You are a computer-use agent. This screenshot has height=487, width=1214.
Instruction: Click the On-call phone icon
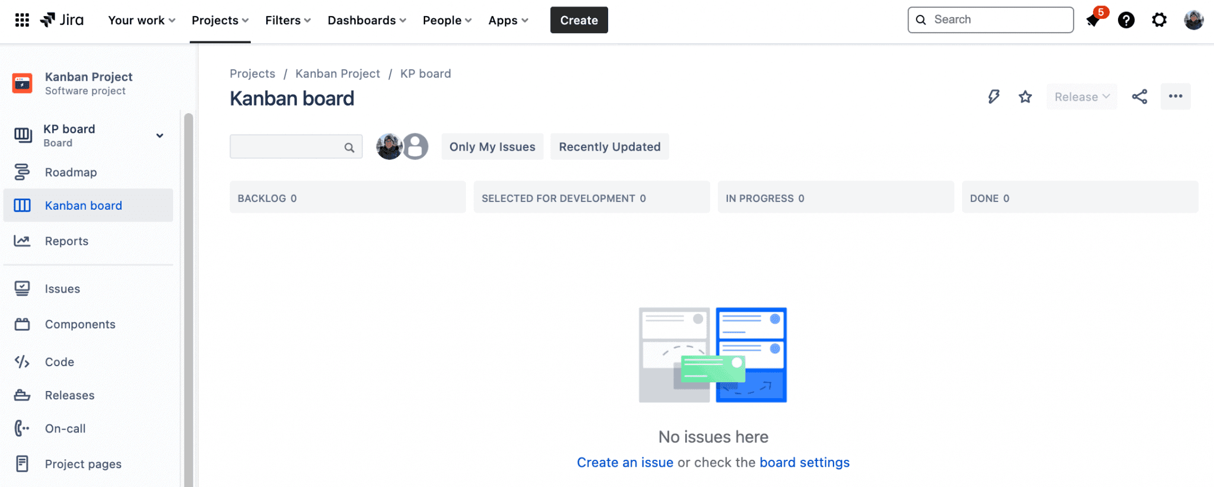coord(22,428)
